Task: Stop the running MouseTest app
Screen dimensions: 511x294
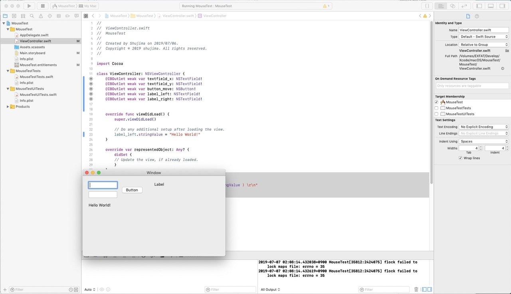Action: (43, 6)
